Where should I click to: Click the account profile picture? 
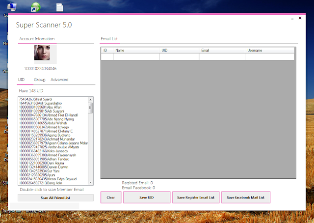42,53
